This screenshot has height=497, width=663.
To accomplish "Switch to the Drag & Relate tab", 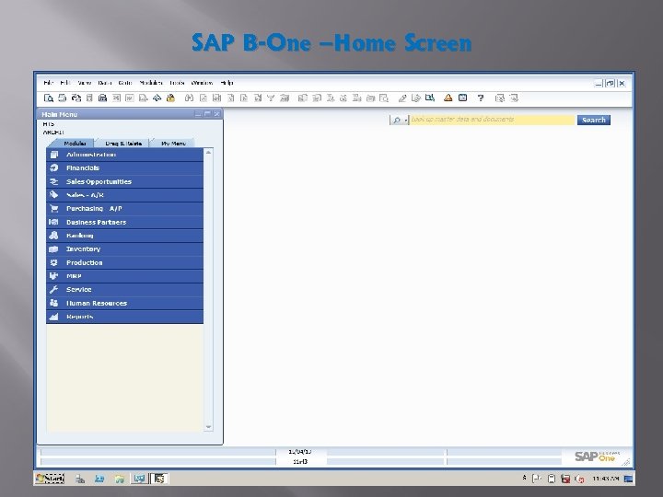I will [x=123, y=144].
